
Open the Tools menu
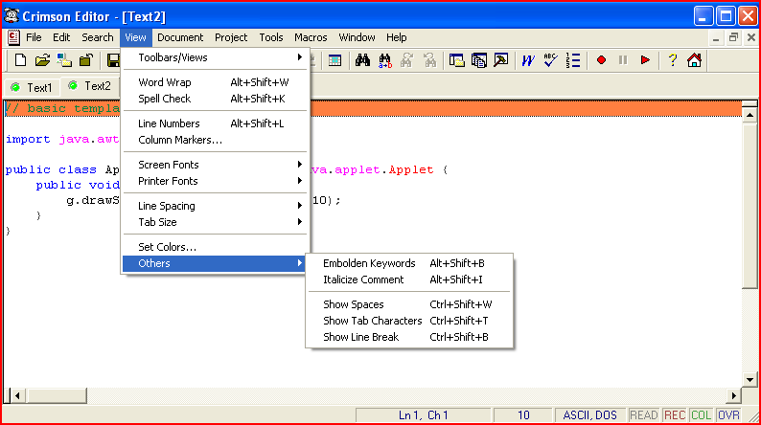tap(271, 37)
